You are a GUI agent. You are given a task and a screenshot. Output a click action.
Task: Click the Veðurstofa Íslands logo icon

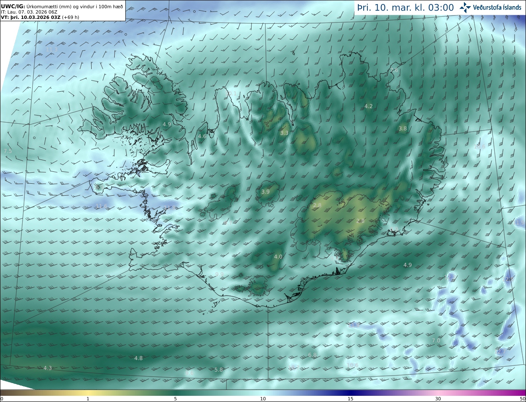pos(465,7)
